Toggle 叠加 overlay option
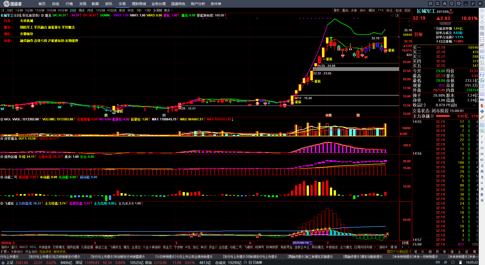This screenshot has height=265, width=485. coord(345,10)
